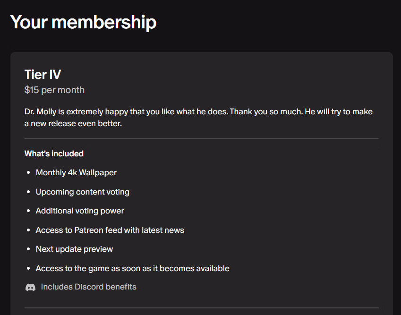This screenshot has height=315, width=401.
Task: Click the bullet beside Upcoming content voting
Action: pos(29,192)
